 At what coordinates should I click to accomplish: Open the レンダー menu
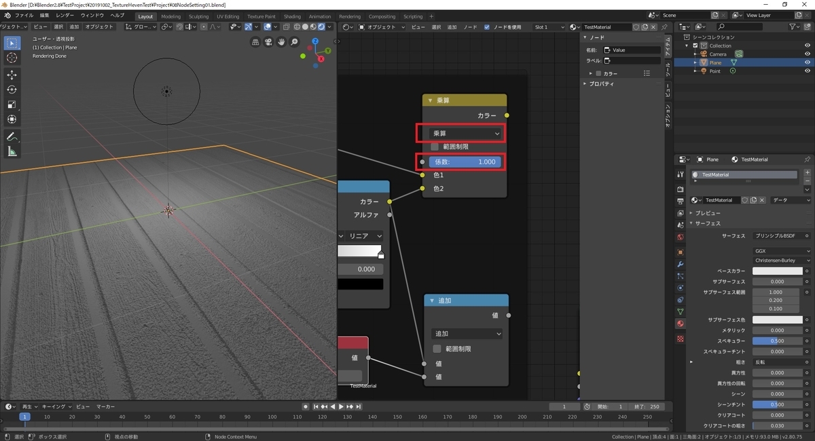[x=65, y=16]
